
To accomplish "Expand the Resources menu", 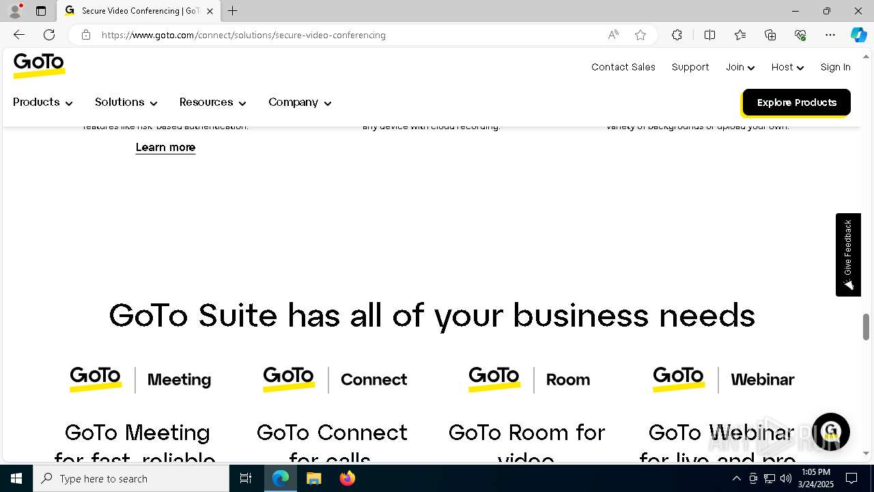I will [x=212, y=102].
